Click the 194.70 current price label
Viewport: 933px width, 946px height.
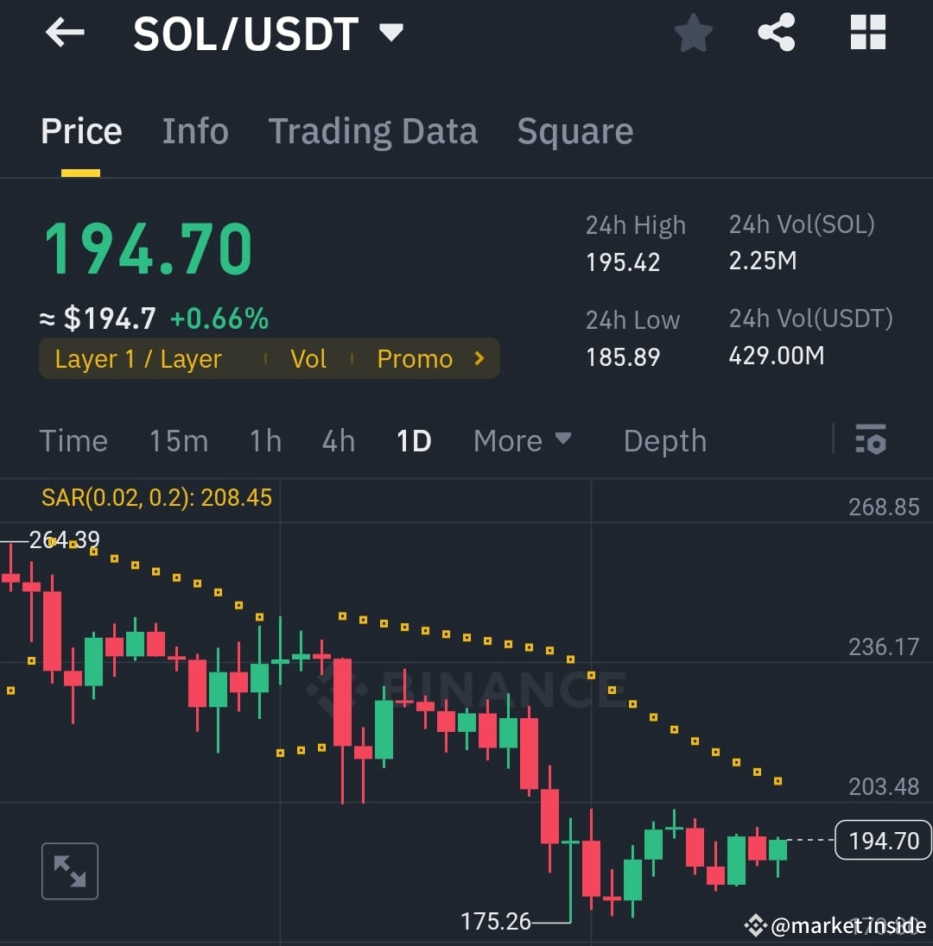click(x=883, y=840)
